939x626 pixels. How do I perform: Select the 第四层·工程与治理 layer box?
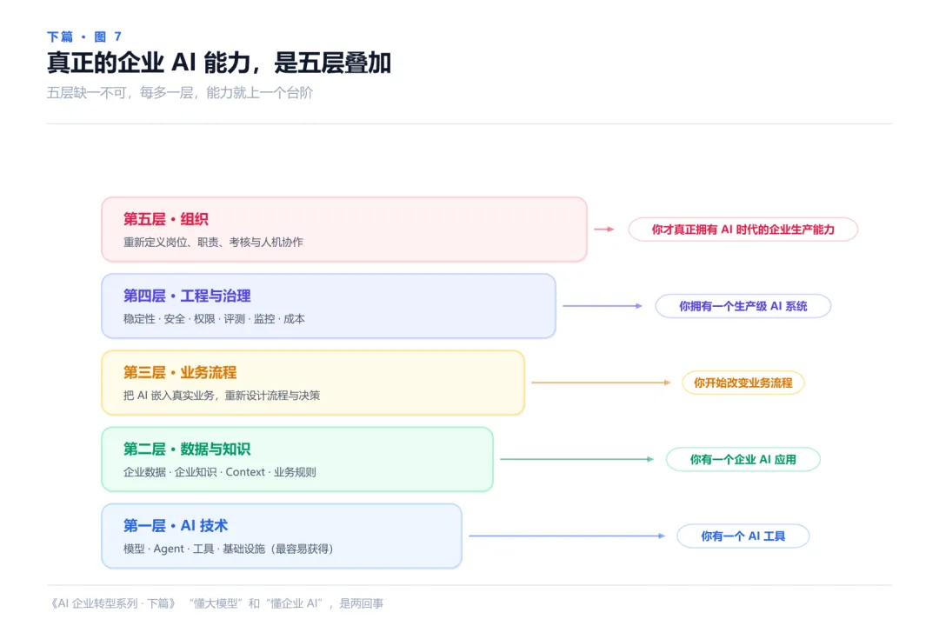[329, 306]
